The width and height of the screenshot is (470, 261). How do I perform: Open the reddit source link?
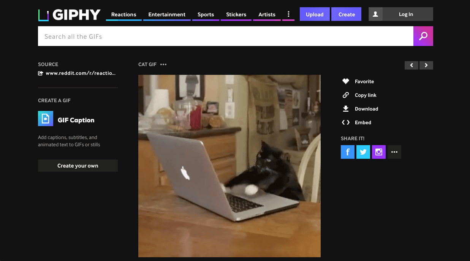tap(81, 73)
